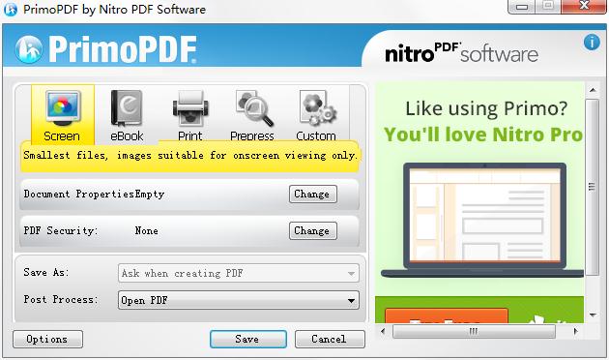This screenshot has height=360, width=609.
Task: Open the Save As dropdown arrow
Action: coord(351,273)
